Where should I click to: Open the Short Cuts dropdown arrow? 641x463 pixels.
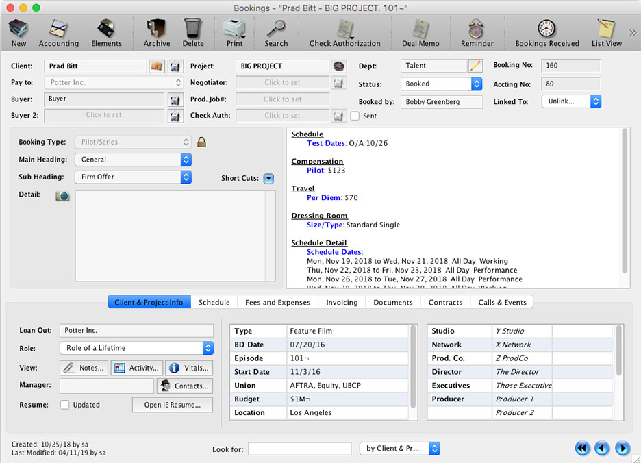coord(268,178)
